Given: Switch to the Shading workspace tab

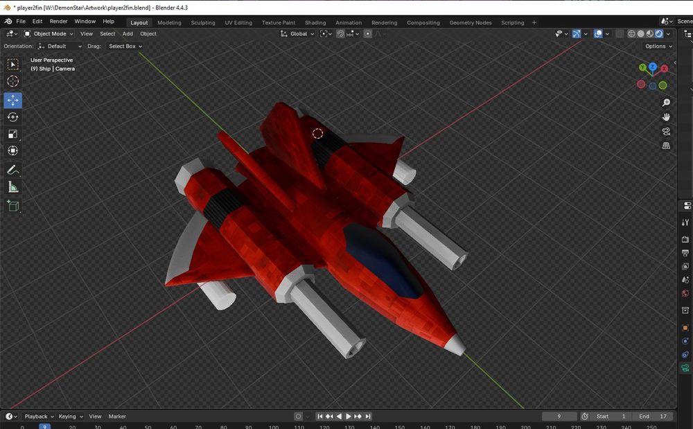Looking at the screenshot, I should 315,23.
